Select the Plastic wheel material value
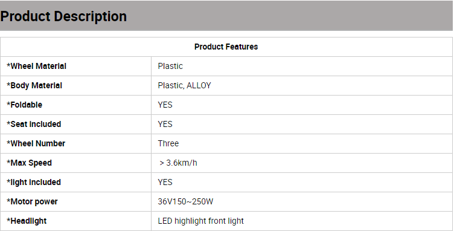Image resolution: width=454 pixels, height=231 pixels. click(x=170, y=66)
